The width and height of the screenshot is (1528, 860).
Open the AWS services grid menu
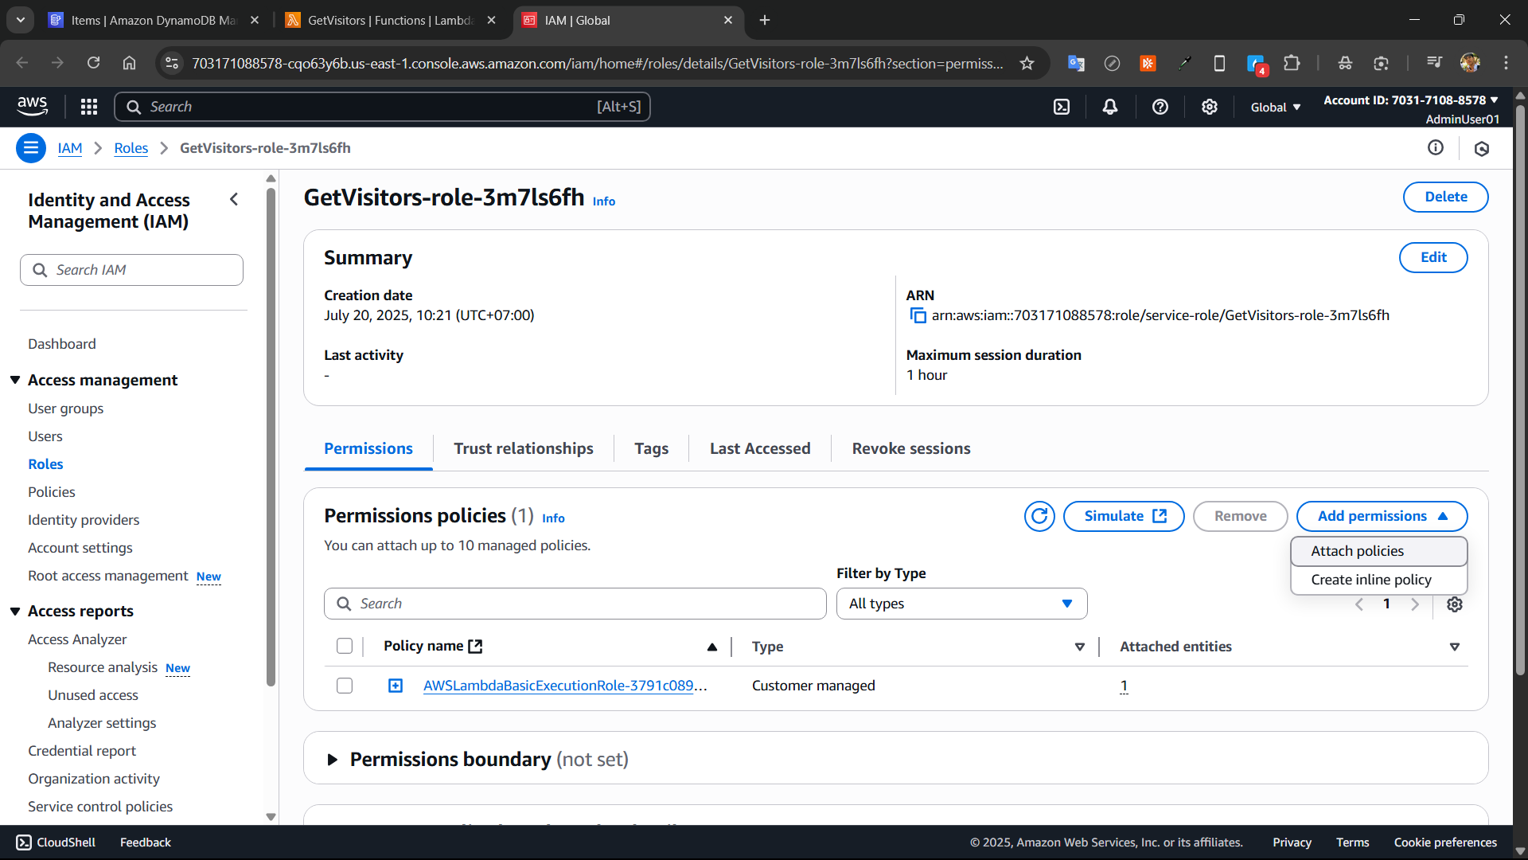[89, 107]
